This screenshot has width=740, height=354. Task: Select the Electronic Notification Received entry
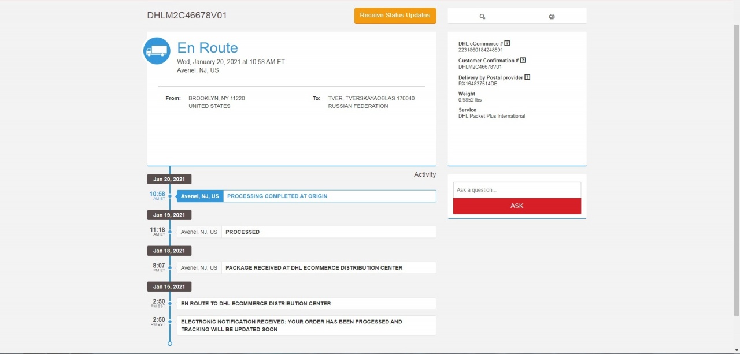306,325
